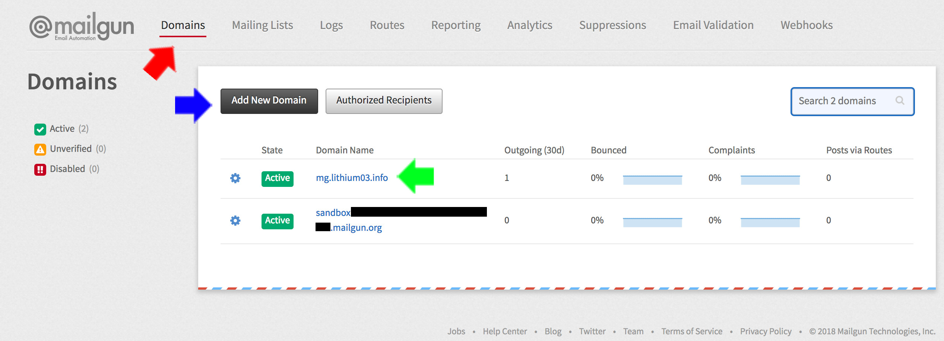The image size is (944, 341).
Task: Go to the Suppressions tab
Action: [x=612, y=25]
